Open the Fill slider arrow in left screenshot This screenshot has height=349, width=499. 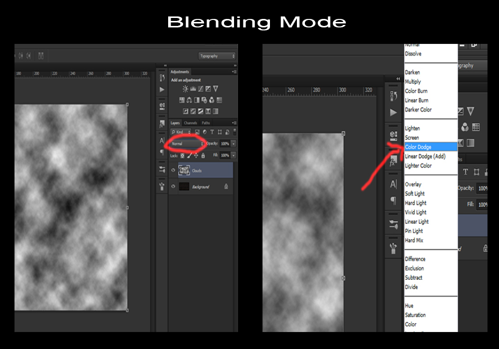click(233, 156)
